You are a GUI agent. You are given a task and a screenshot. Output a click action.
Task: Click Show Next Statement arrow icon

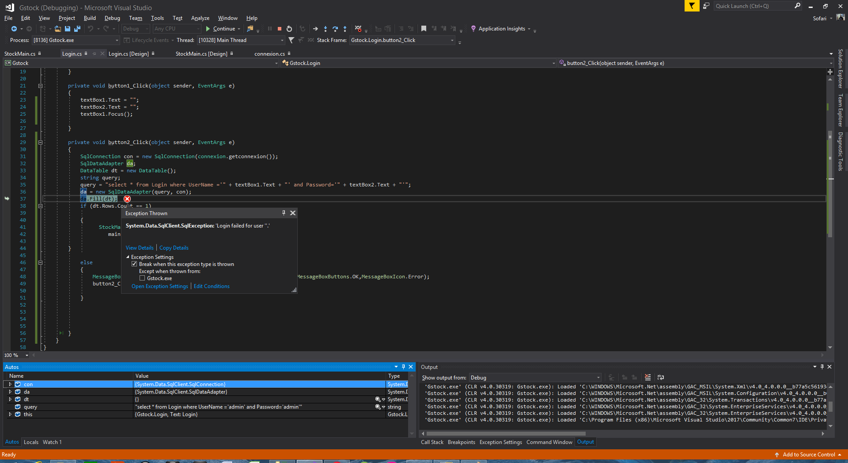click(x=315, y=29)
